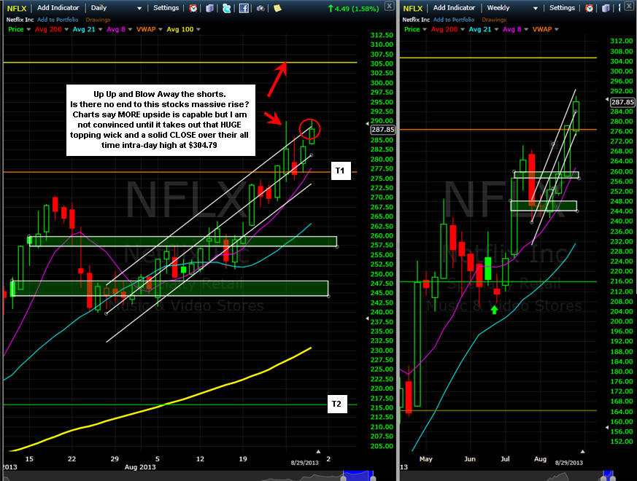Click NFLX ticker symbol in Daily chart
637x481 pixels.
coord(17,8)
